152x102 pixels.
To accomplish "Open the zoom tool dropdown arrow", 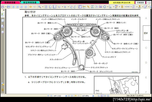I will coord(43,7).
